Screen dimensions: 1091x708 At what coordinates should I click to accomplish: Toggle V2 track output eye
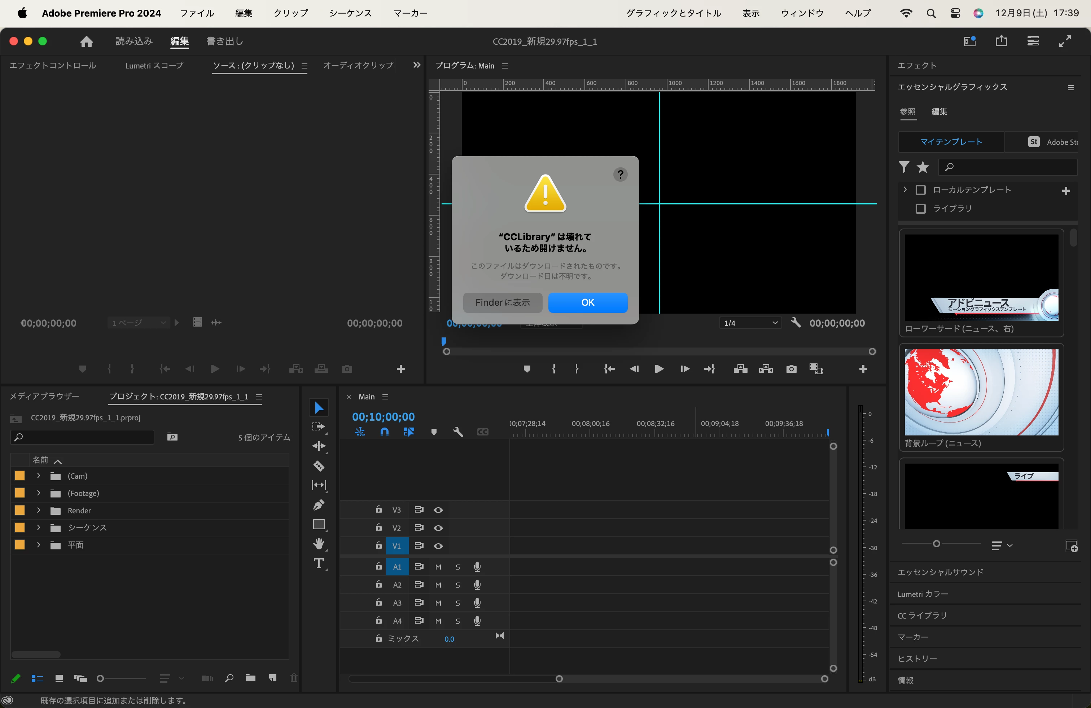438,528
